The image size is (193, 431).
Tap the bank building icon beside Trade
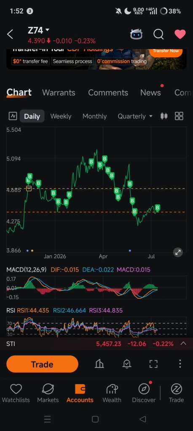click(x=99, y=364)
